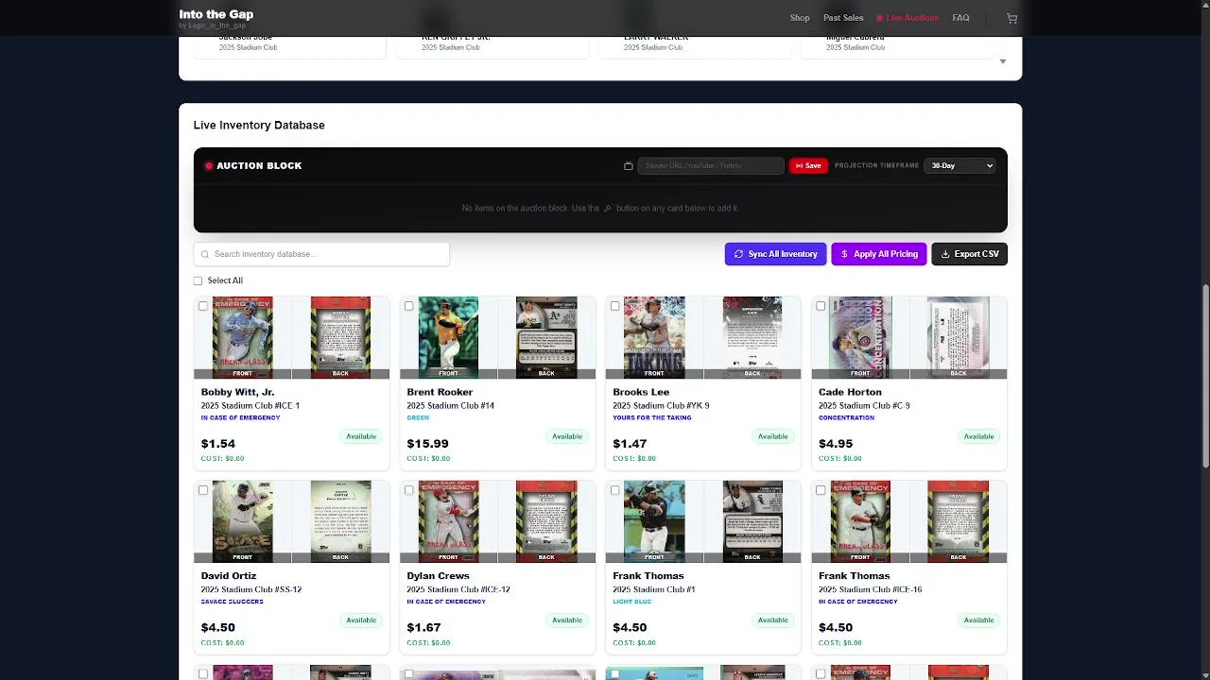Click the Dylan Crews $1.67 price
1210x680 pixels.
coord(423,627)
